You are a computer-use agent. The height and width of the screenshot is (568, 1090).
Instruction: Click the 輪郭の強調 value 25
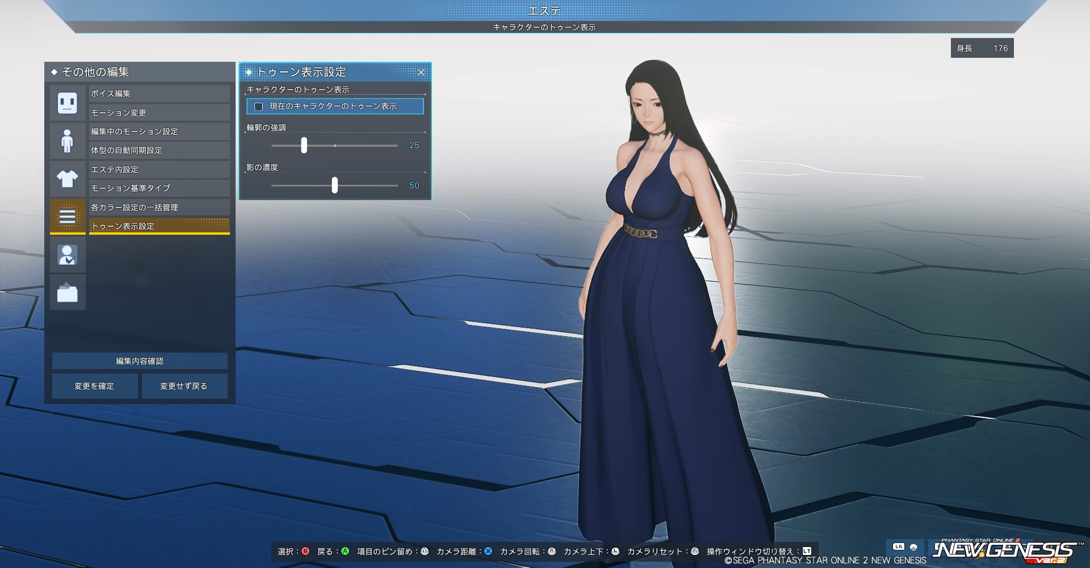[x=414, y=146]
